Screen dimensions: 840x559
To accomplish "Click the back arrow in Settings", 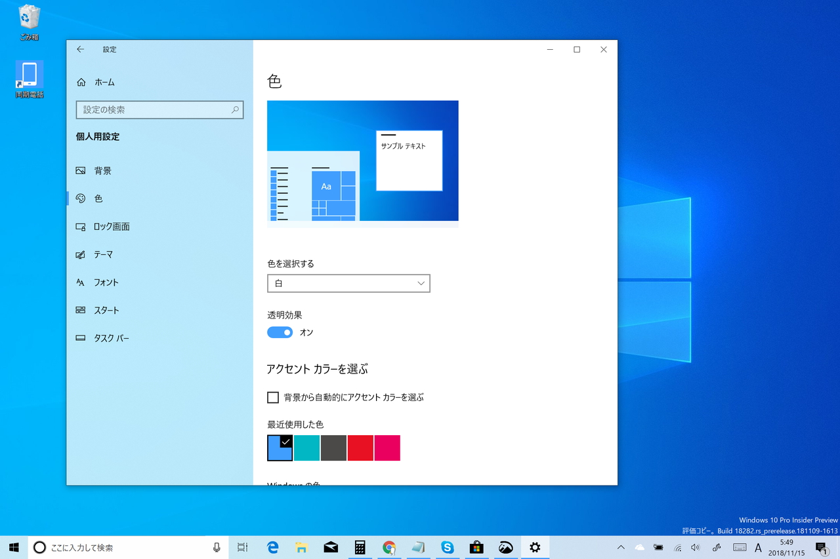I will click(80, 49).
